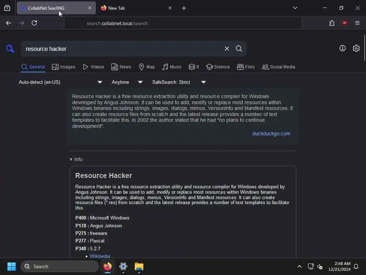Open the Auto-detect (en-US) language dropdown
This screenshot has width=366, height=275.
60,82
